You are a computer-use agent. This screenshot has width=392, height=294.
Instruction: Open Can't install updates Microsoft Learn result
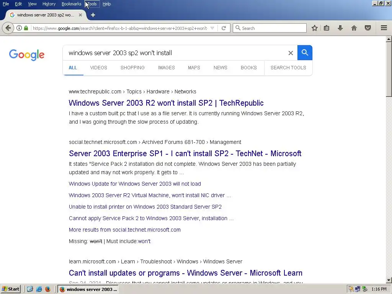point(186,273)
